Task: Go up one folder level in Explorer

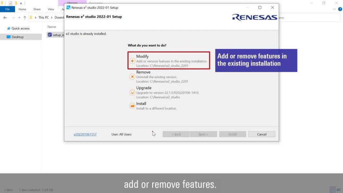Action: (x=25, y=18)
